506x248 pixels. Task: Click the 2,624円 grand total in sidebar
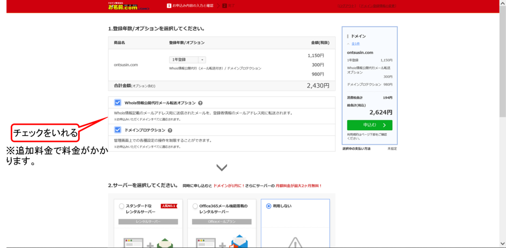[x=381, y=112]
